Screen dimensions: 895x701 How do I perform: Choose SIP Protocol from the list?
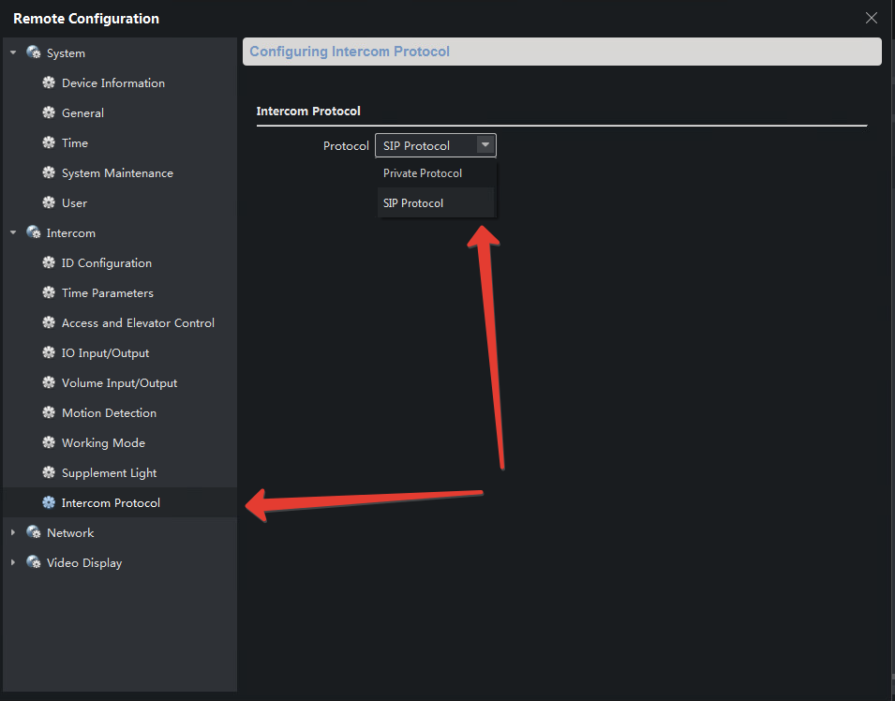tap(413, 203)
